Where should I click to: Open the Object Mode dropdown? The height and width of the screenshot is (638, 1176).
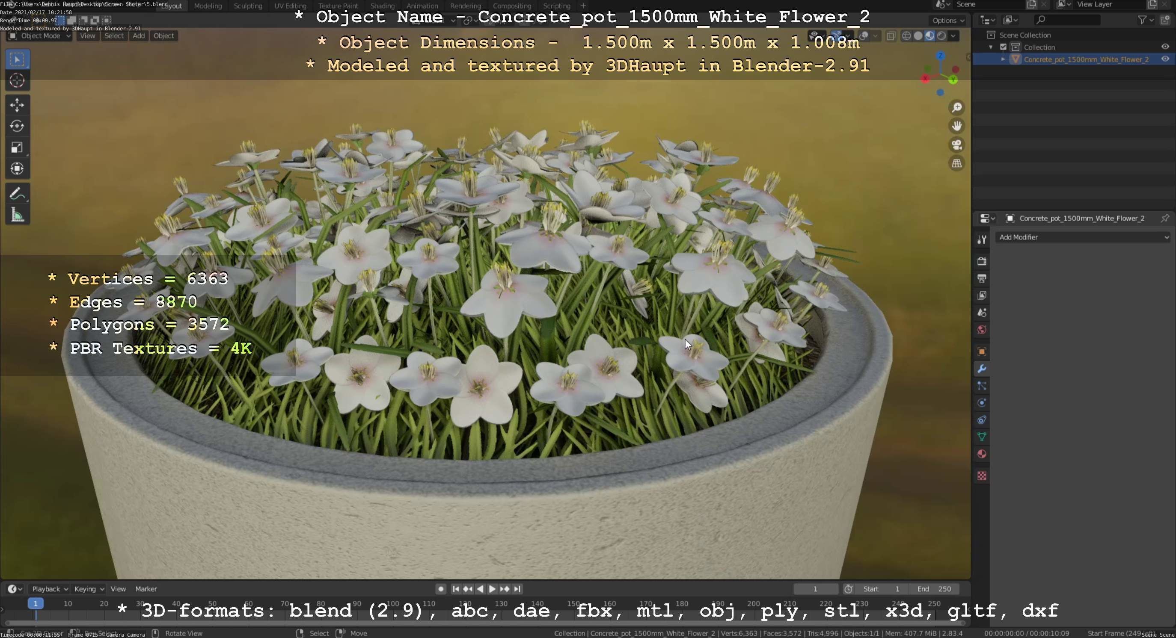(x=39, y=35)
